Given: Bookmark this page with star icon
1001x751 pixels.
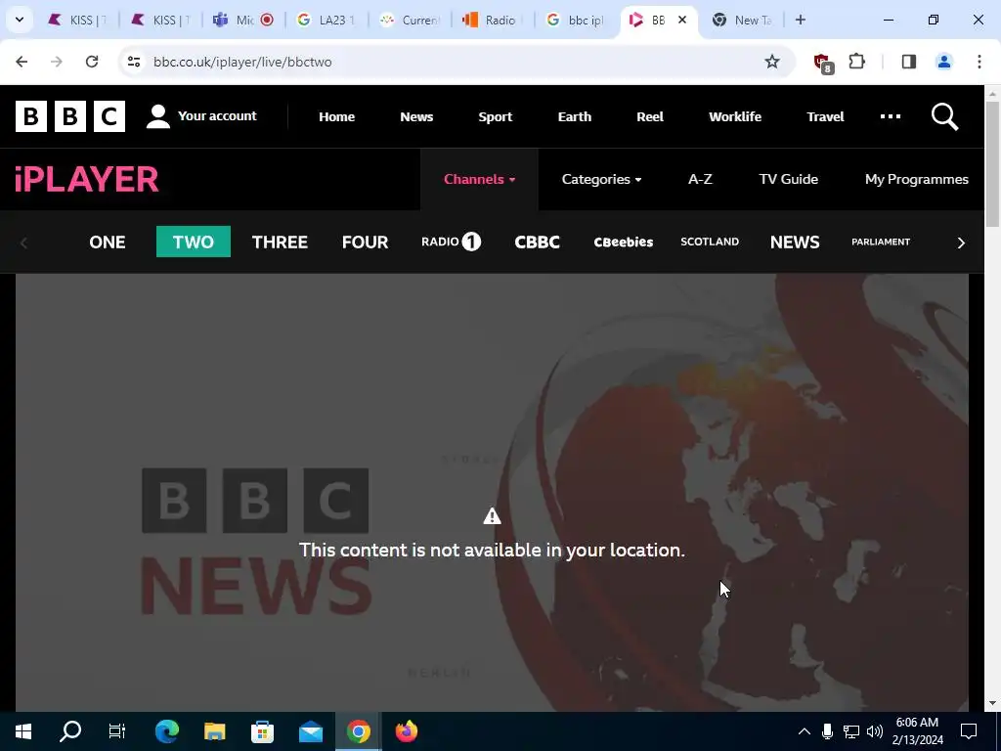Looking at the screenshot, I should click(772, 62).
